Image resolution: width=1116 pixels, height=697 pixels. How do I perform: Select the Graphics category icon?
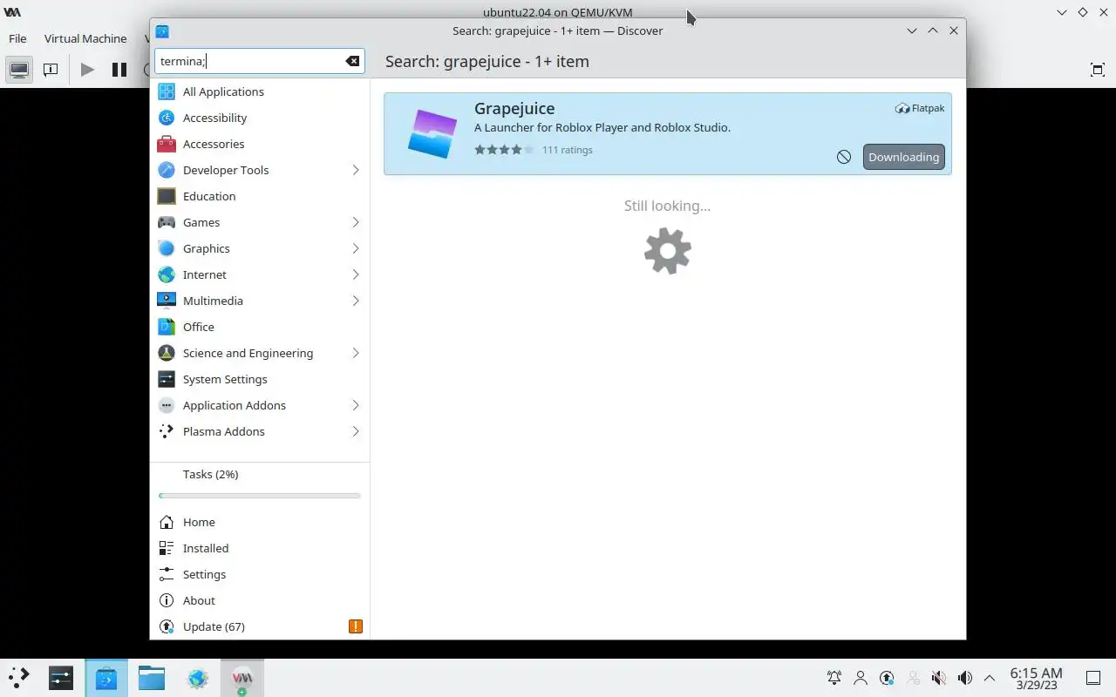pyautogui.click(x=166, y=248)
